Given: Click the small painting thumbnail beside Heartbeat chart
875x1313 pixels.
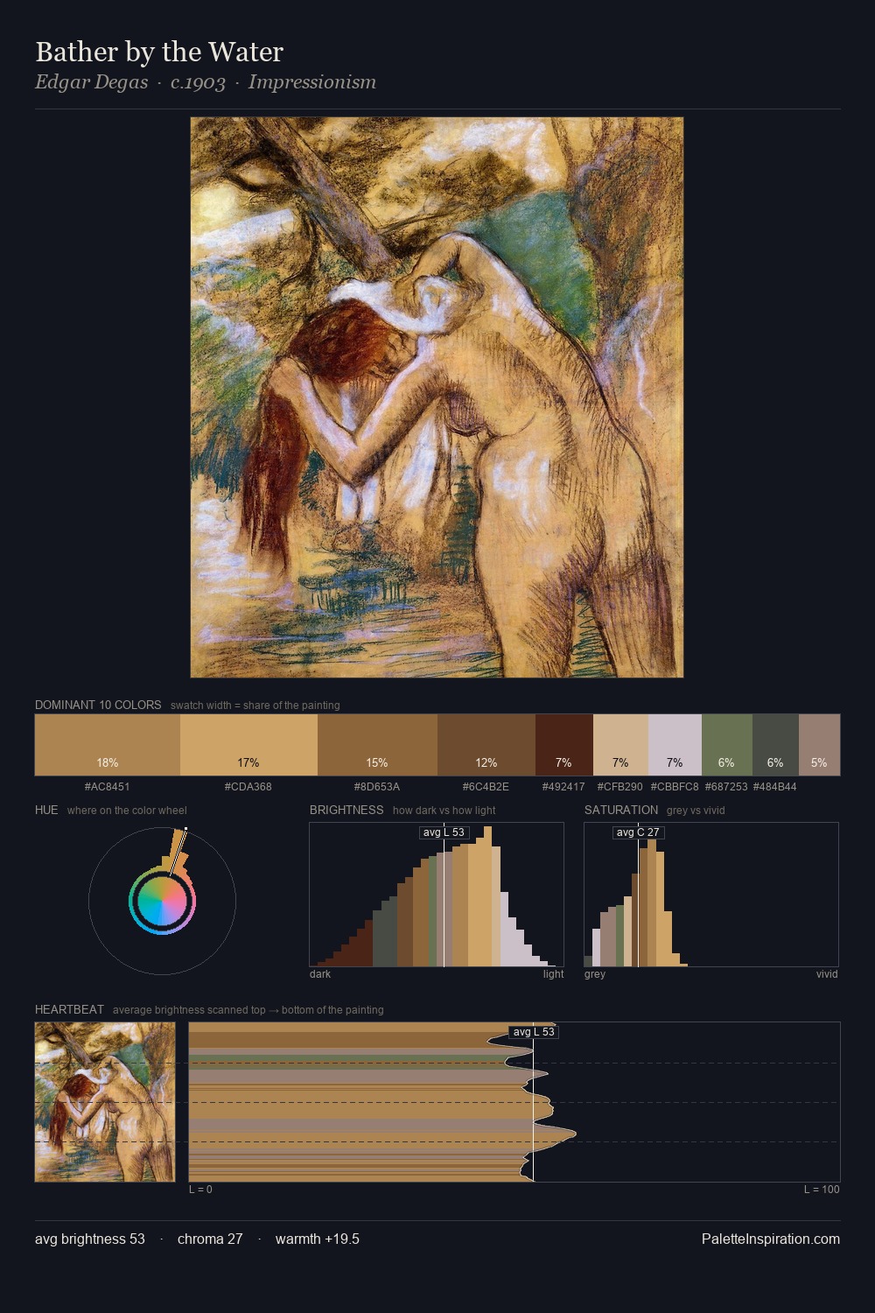Looking at the screenshot, I should coord(105,1102).
